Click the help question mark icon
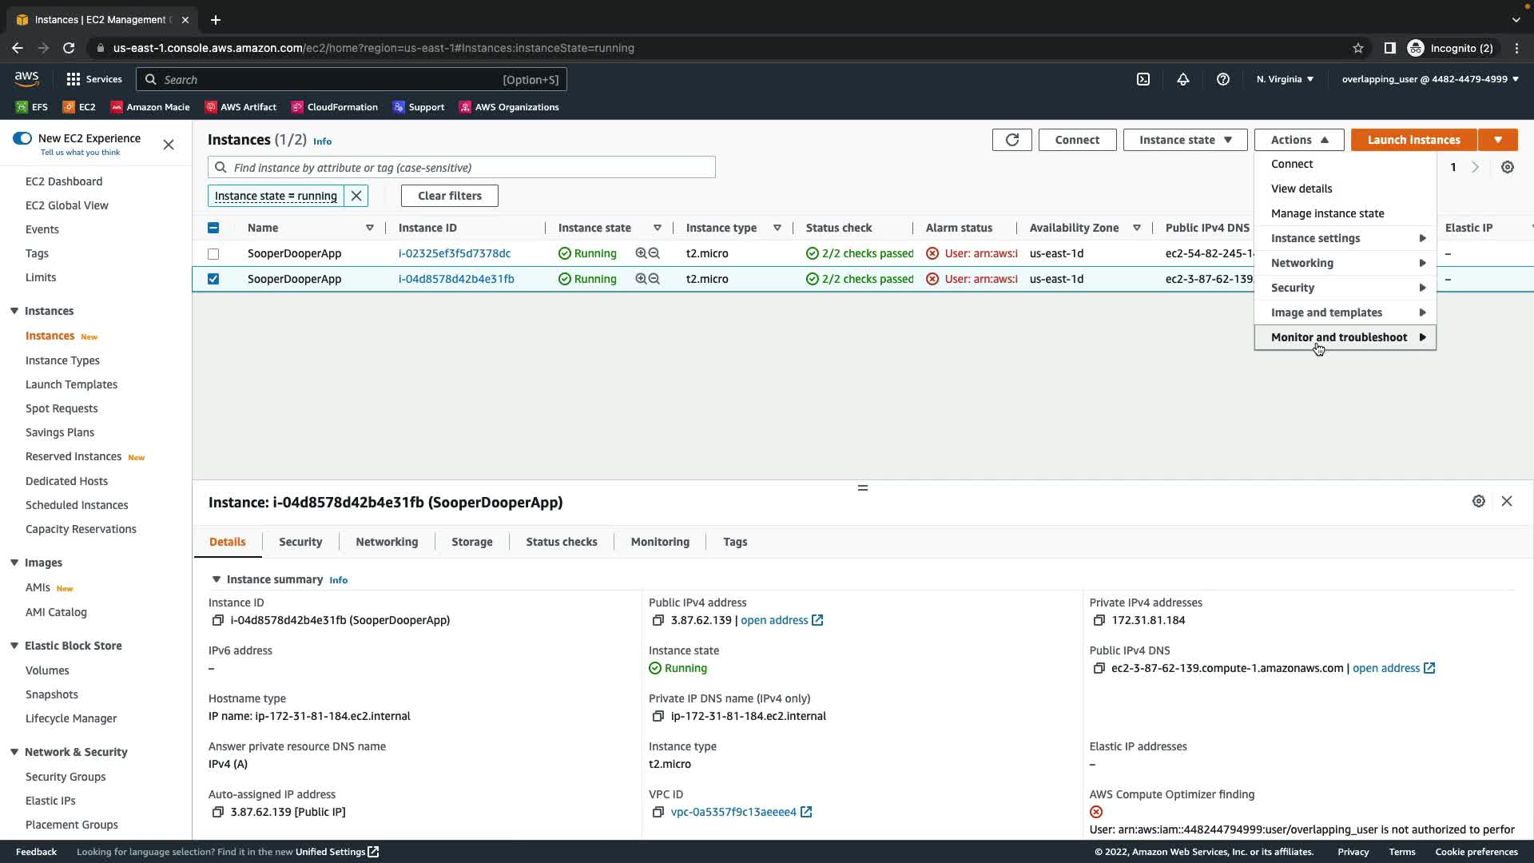 [x=1222, y=79]
